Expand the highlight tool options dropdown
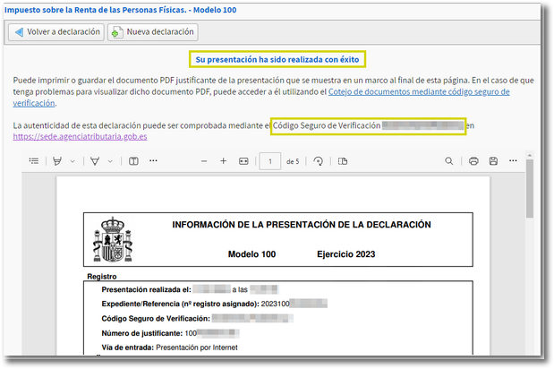Screen dimensions: 554x369 (x=72, y=161)
